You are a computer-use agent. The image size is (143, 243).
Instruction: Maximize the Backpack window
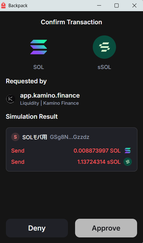116,6
